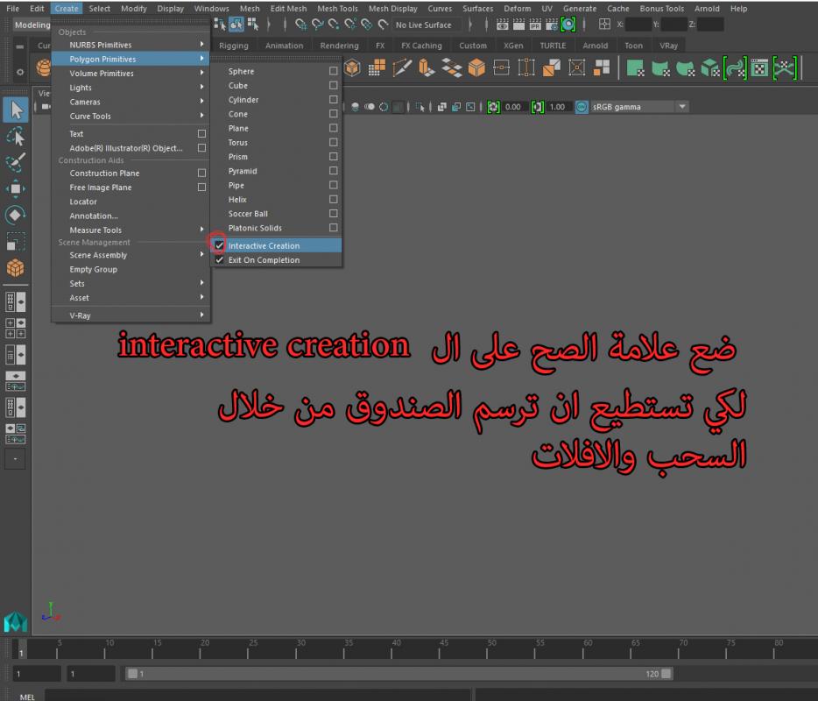Expand the Scene Assembly submenu
The image size is (818, 701).
pos(130,255)
